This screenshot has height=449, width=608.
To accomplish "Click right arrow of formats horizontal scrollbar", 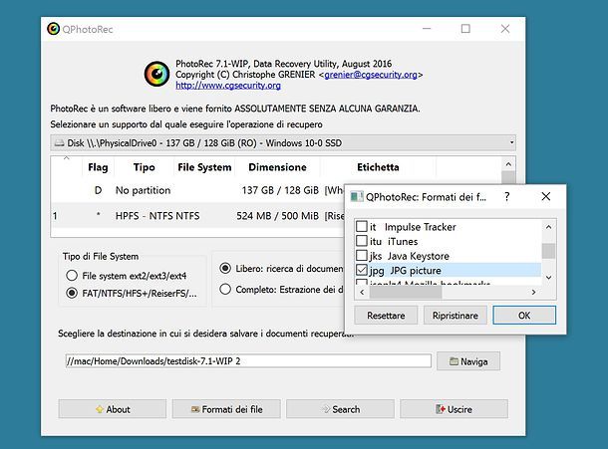I will point(533,292).
